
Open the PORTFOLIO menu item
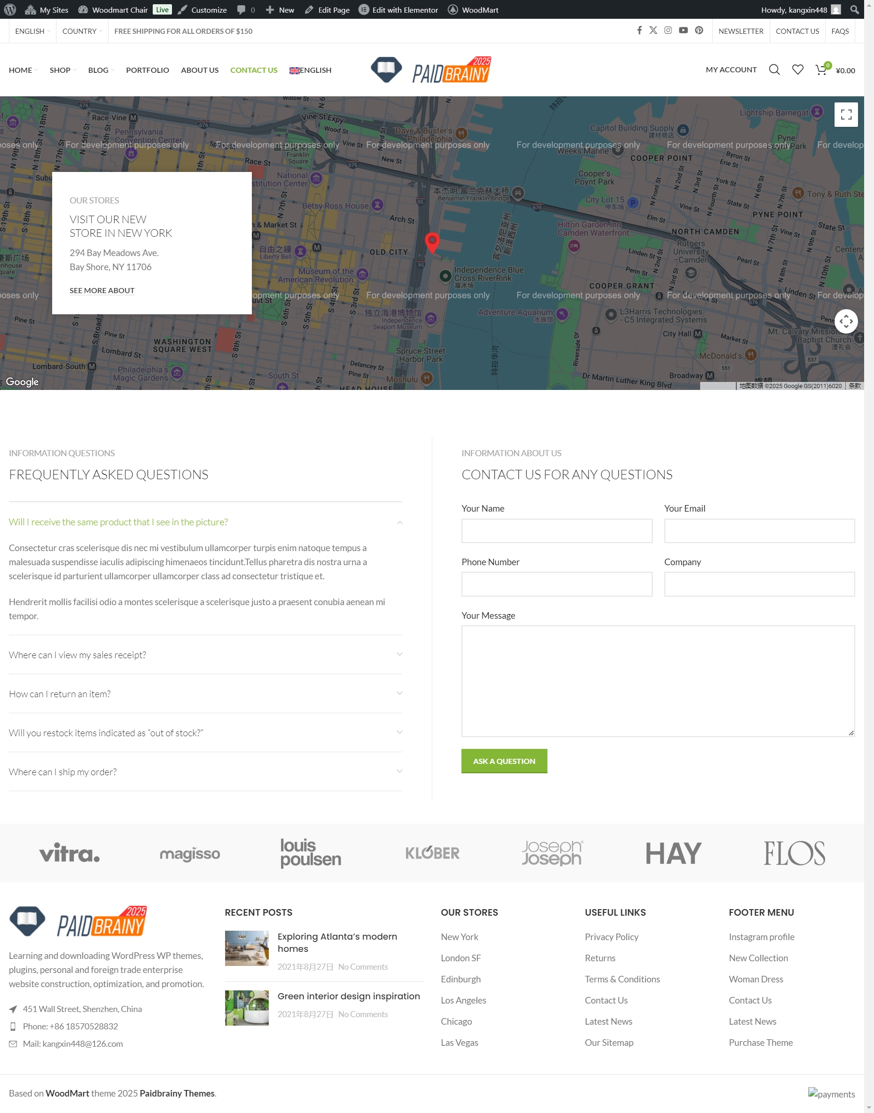point(148,70)
